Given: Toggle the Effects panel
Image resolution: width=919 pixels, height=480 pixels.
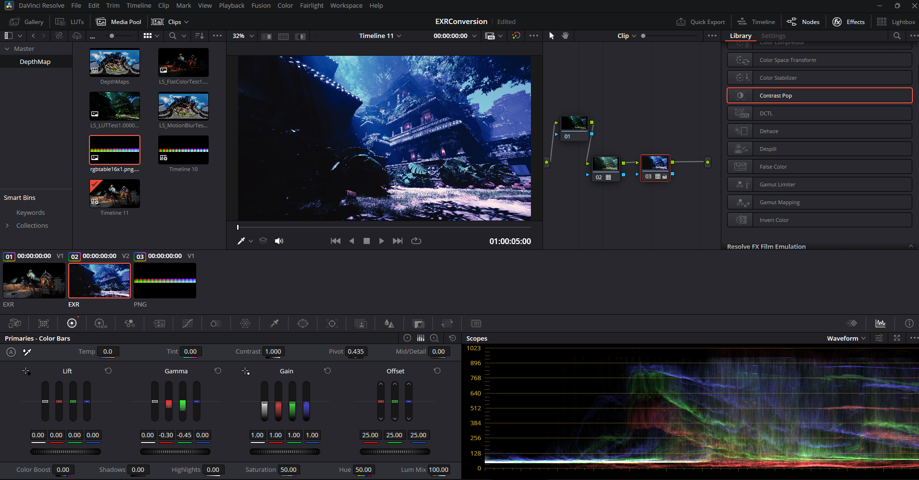Looking at the screenshot, I should [x=849, y=22].
